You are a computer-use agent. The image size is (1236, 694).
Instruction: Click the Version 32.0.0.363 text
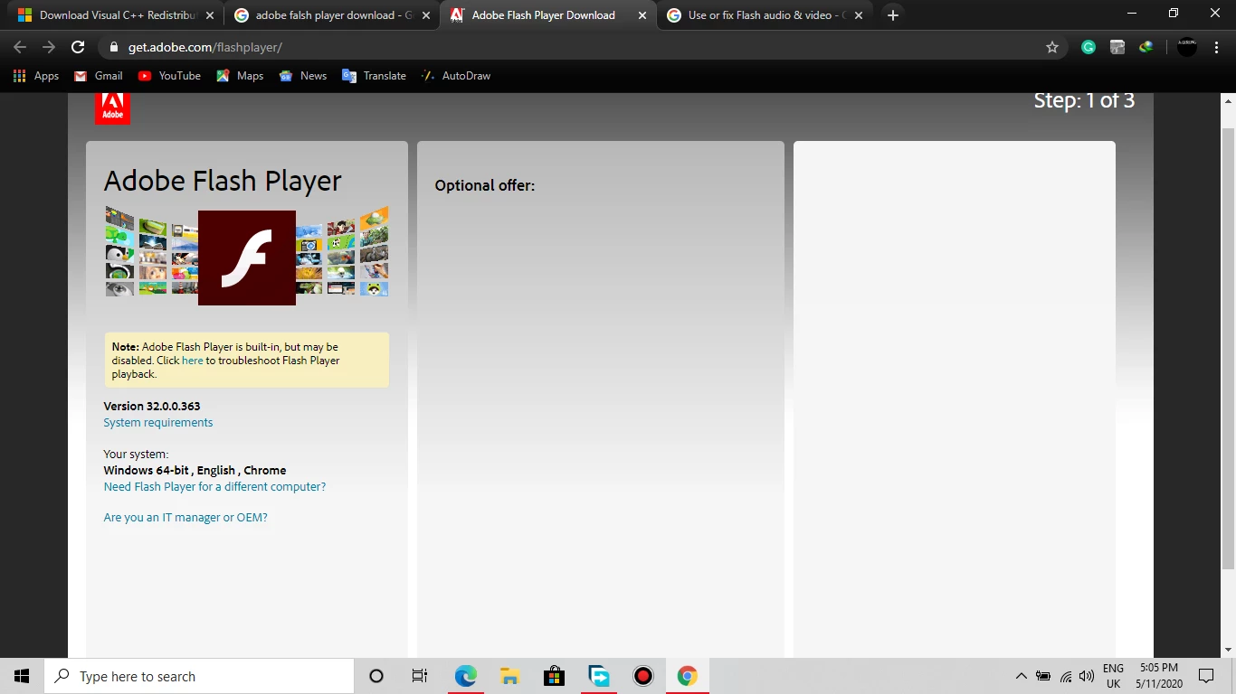[152, 407]
